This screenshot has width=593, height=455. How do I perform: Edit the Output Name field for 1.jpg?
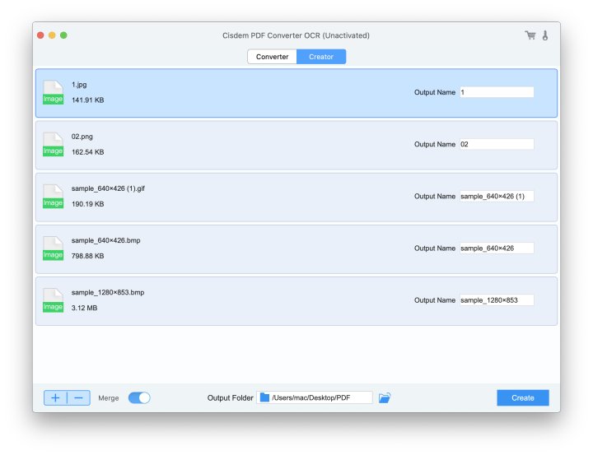tap(497, 92)
